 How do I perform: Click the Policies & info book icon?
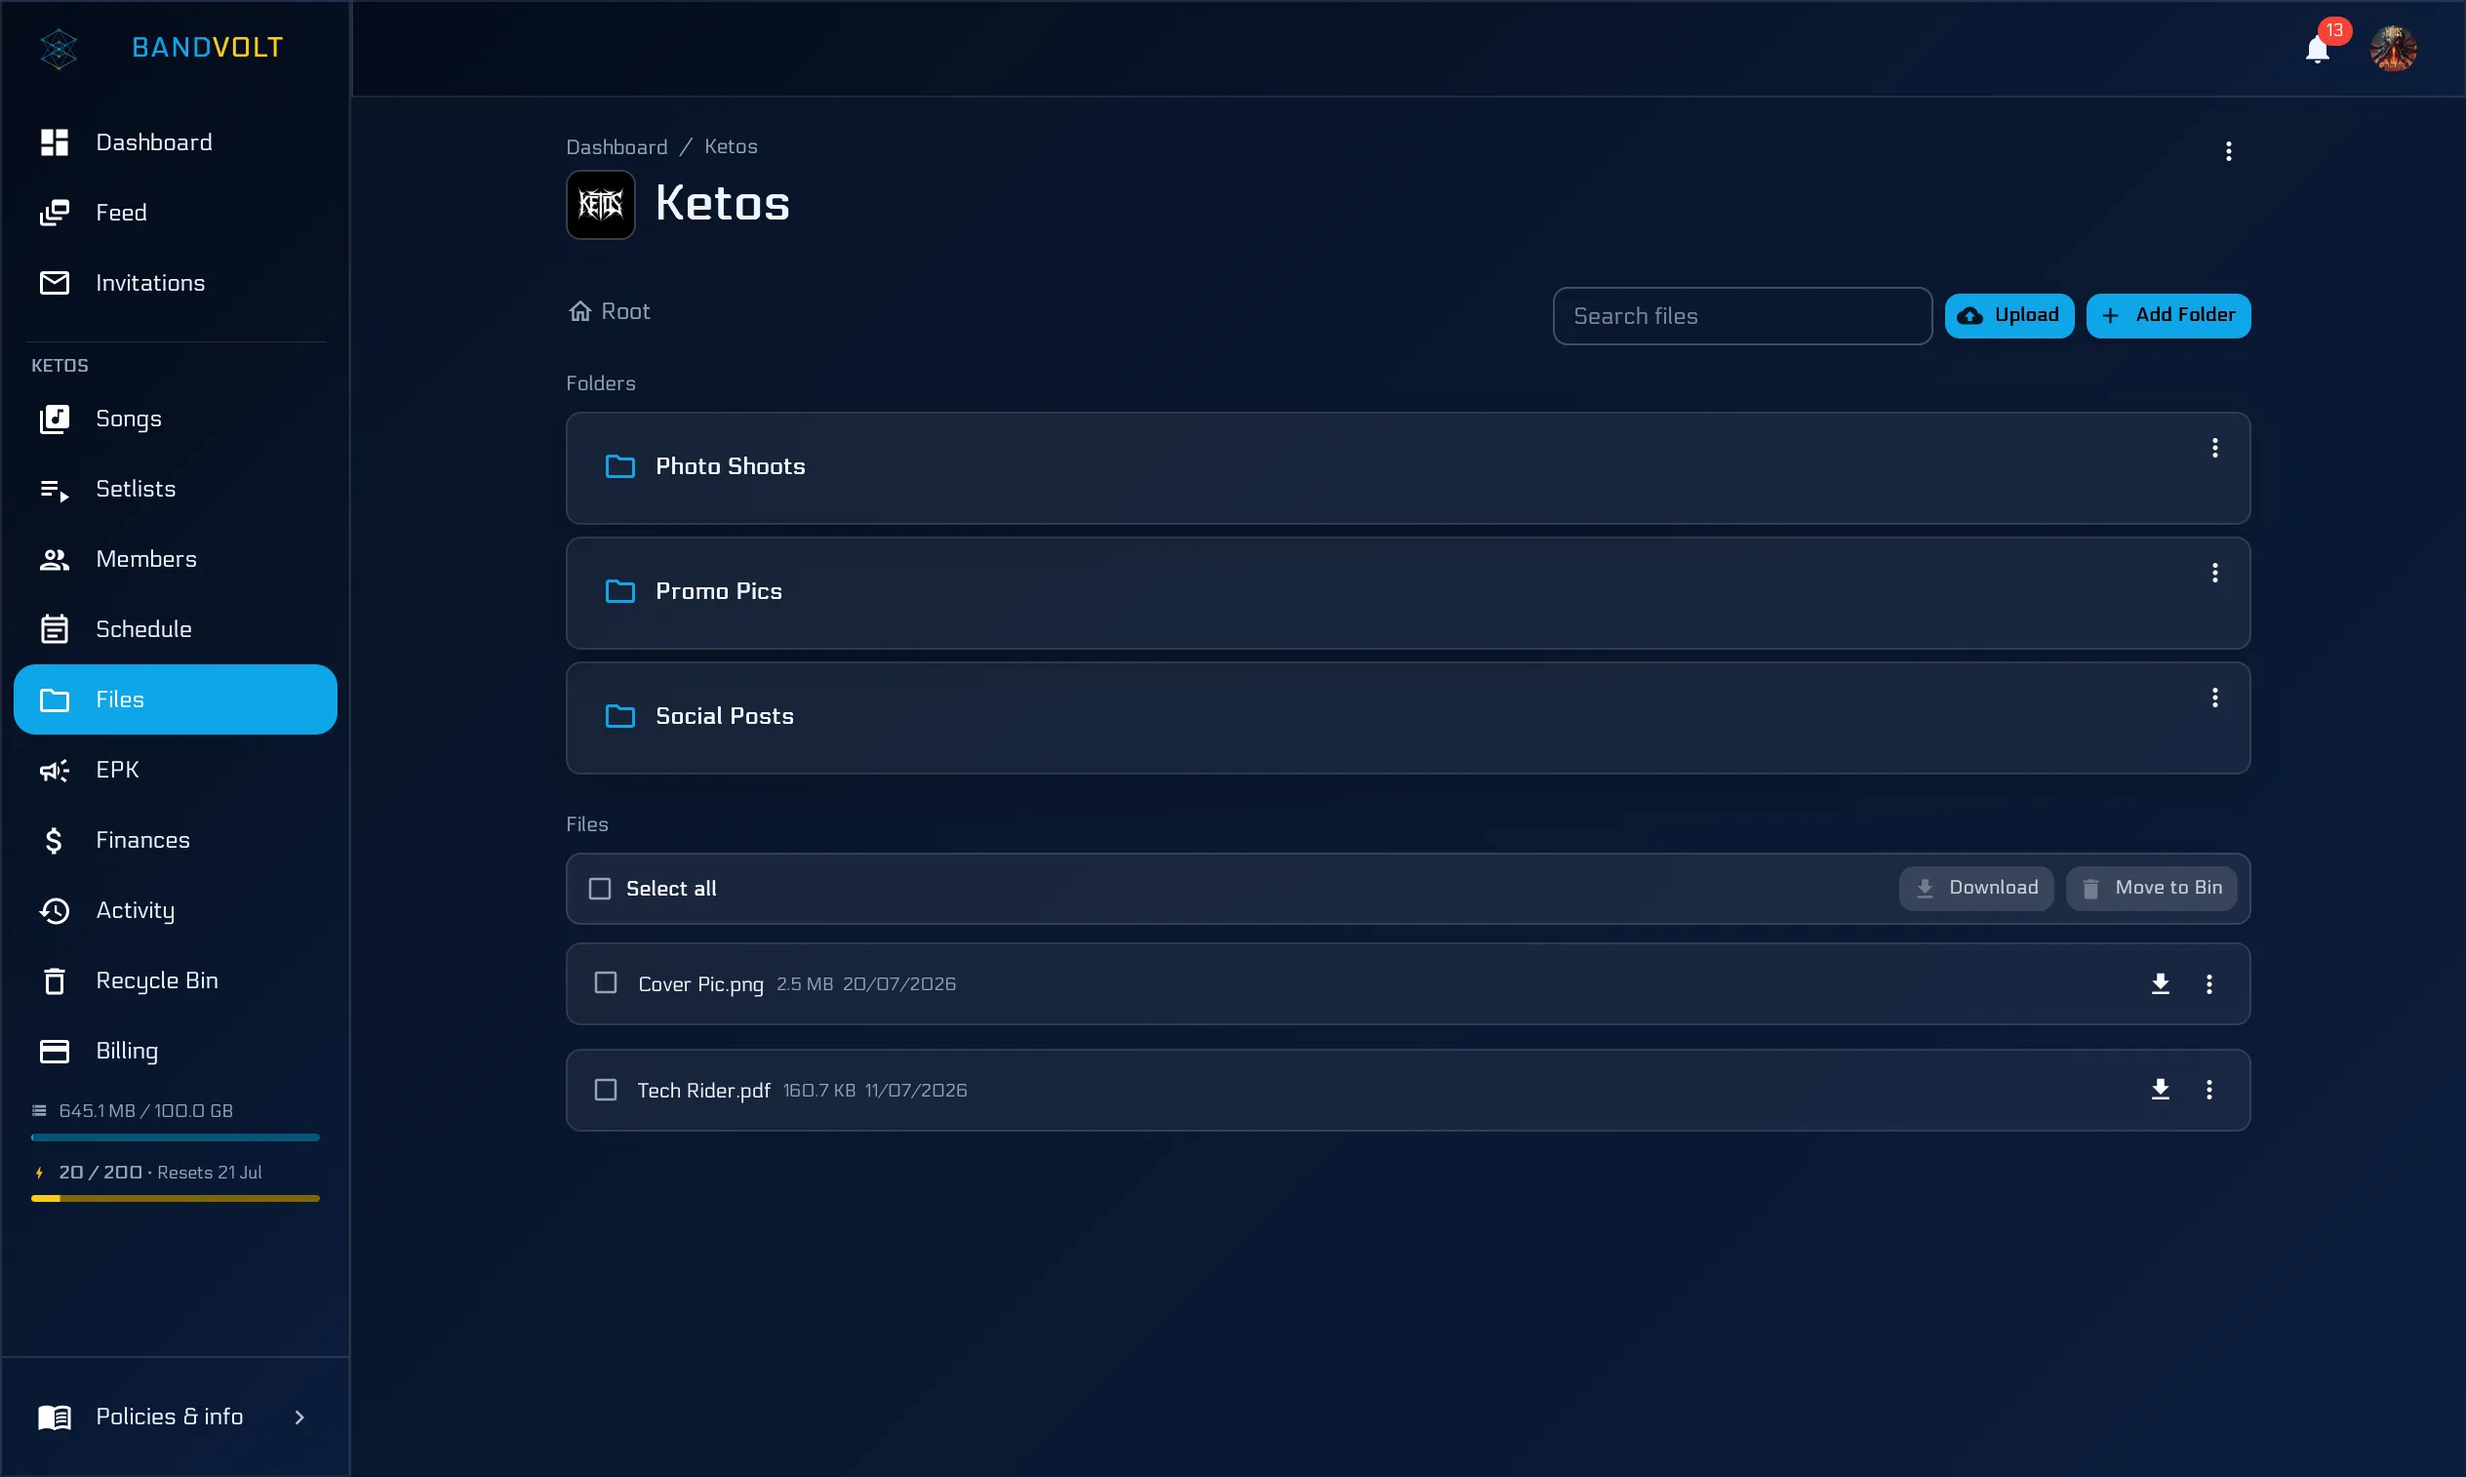pyautogui.click(x=55, y=1417)
